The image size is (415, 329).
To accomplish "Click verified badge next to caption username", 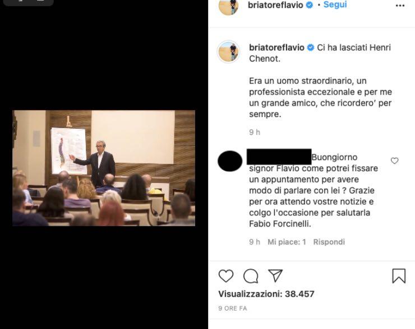I will coord(310,48).
